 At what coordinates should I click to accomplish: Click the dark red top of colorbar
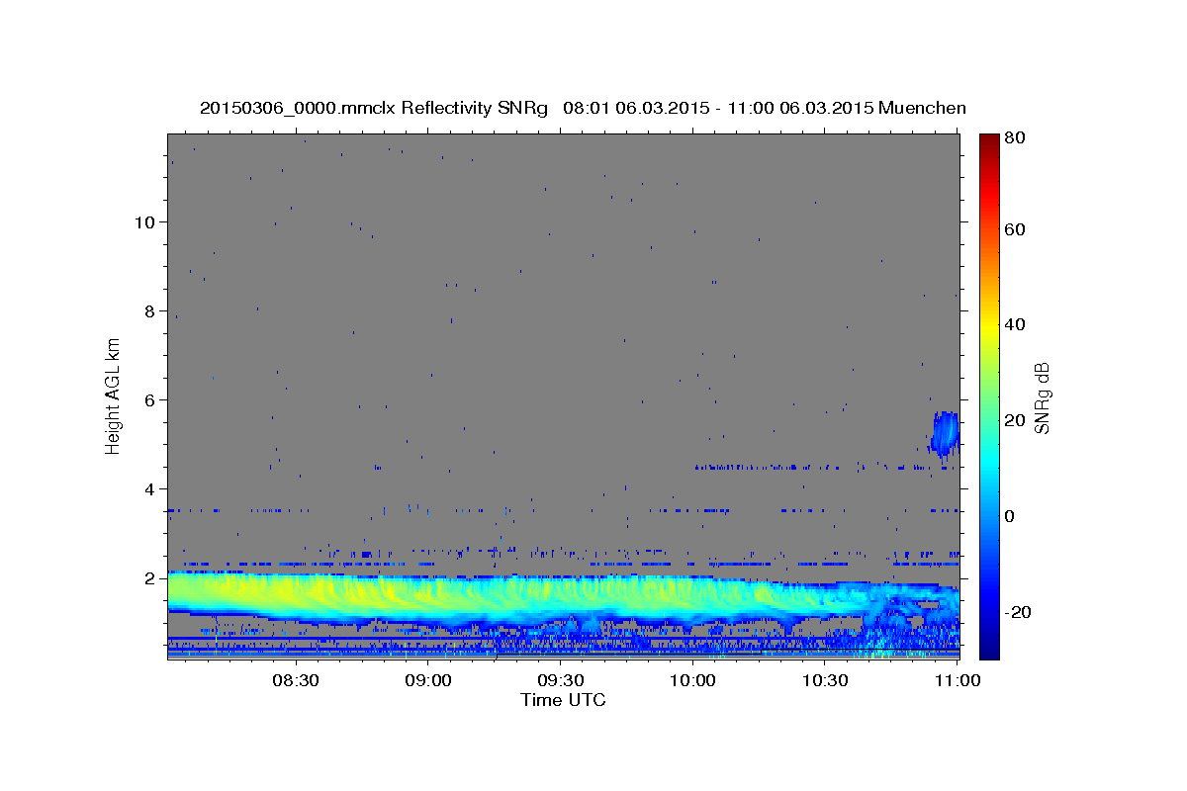[988, 140]
